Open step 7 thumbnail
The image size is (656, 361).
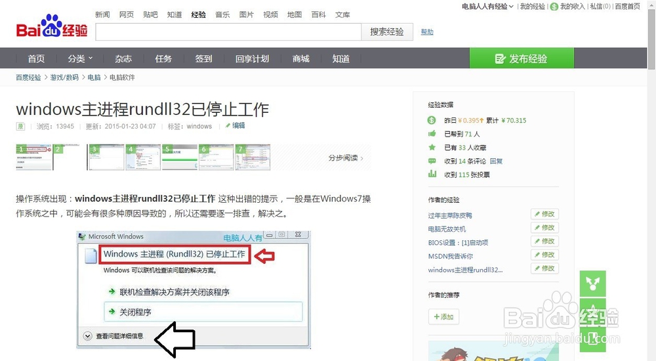tap(253, 157)
